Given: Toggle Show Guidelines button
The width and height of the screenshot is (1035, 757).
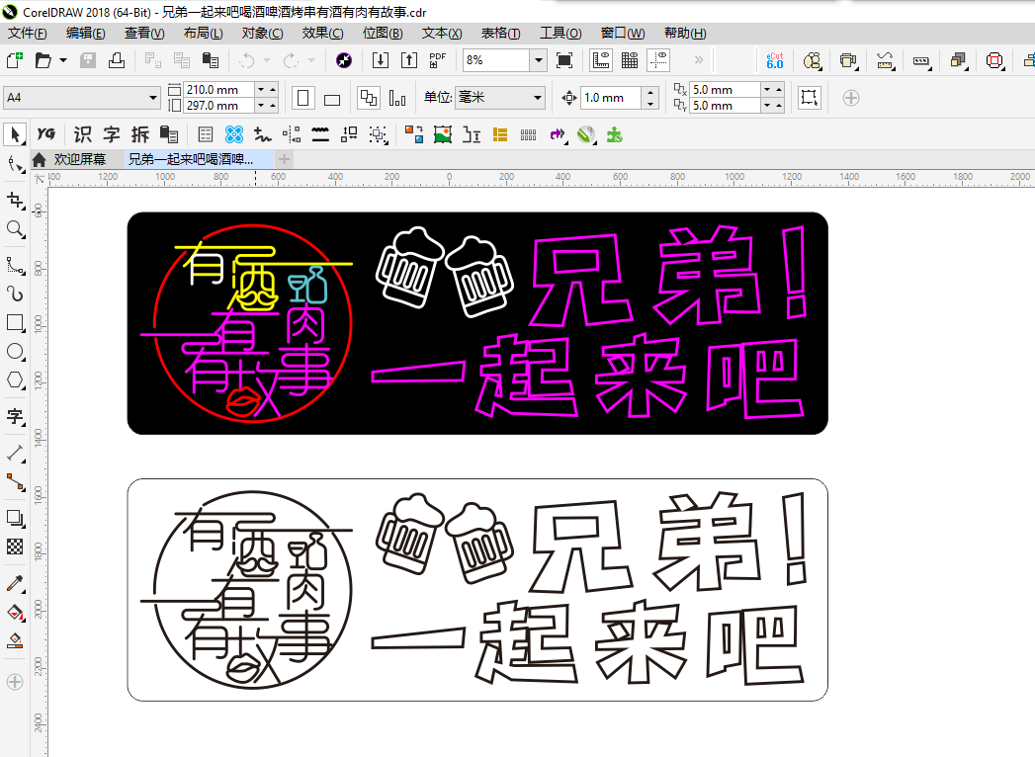Looking at the screenshot, I should (x=658, y=60).
